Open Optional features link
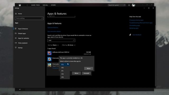 [x=53, y=27]
